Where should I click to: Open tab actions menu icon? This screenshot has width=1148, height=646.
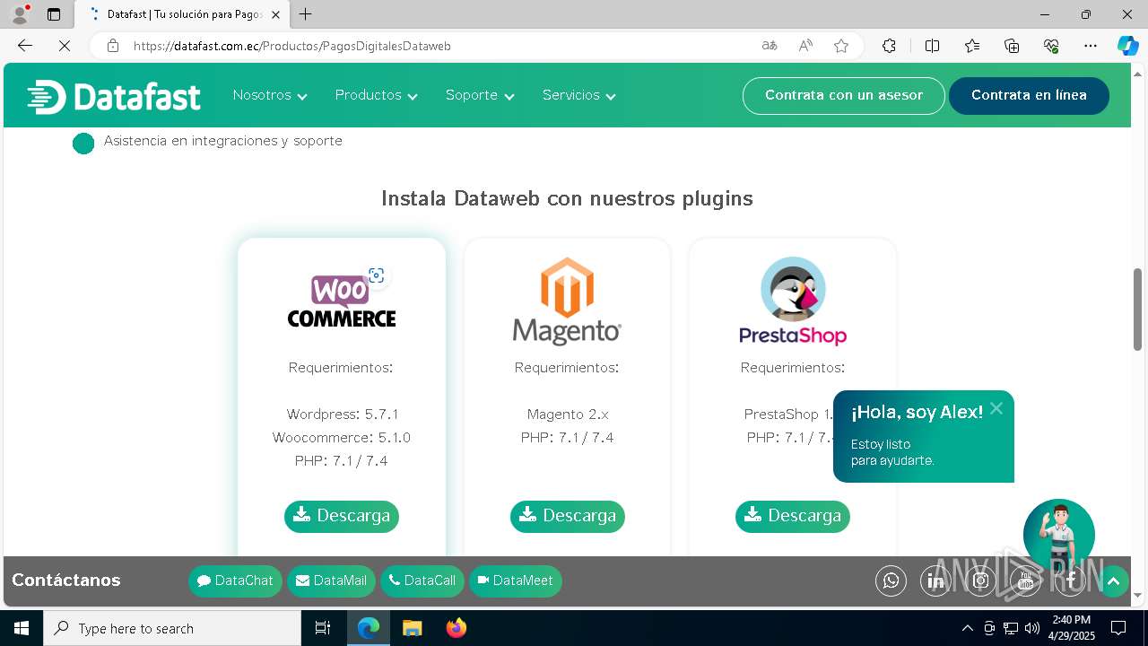coord(54,14)
